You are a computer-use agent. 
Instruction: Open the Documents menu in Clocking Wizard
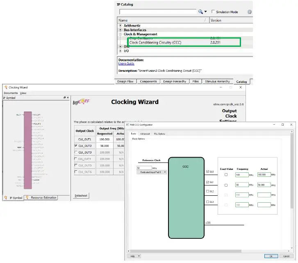[x=11, y=93]
